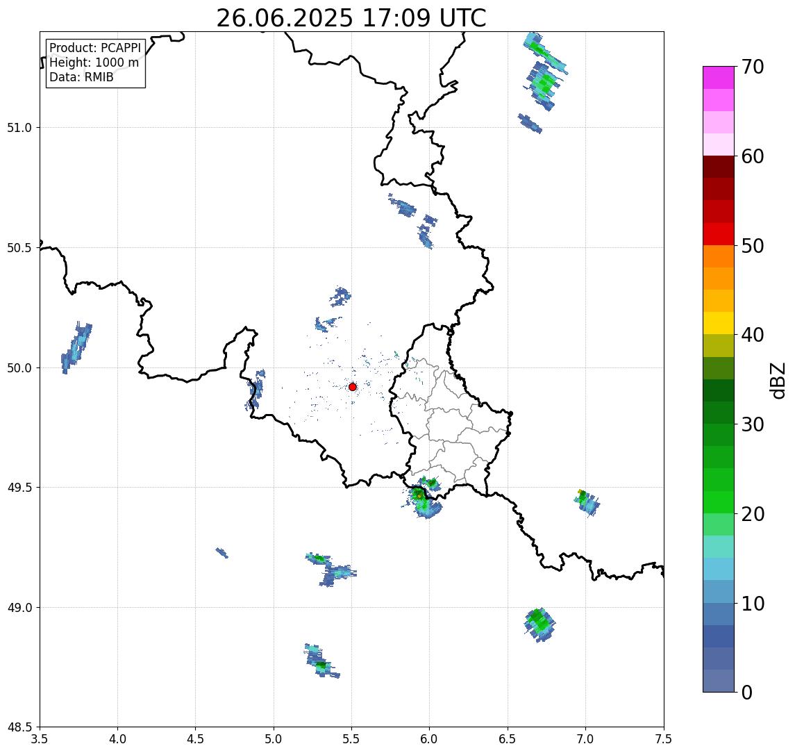Click the orange colorbar segment below 50
This screenshot has width=795, height=753.
coord(719,256)
